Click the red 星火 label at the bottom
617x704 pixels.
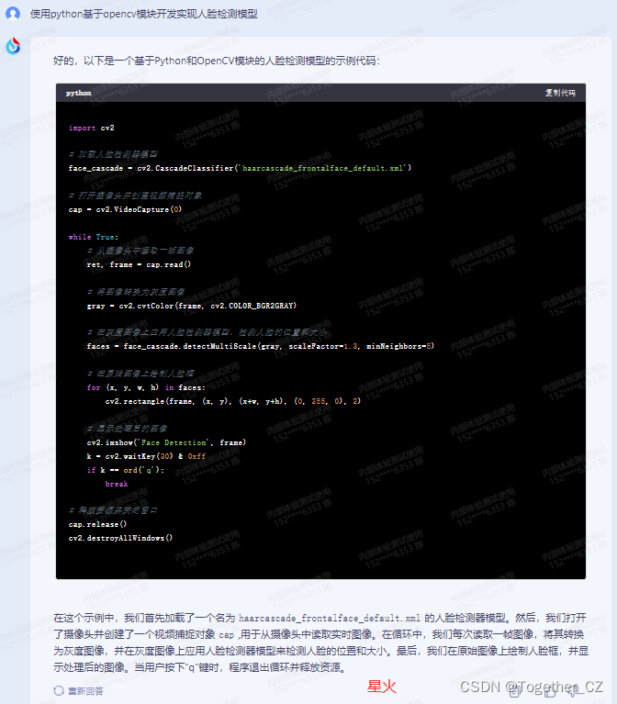click(x=382, y=686)
